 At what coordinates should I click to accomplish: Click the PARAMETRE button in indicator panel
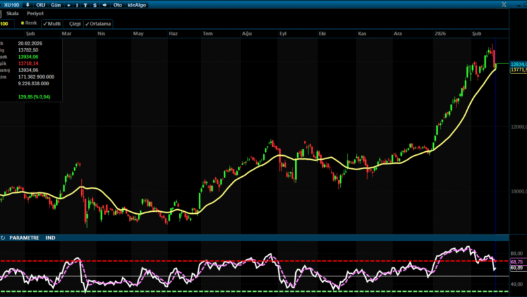[24, 237]
